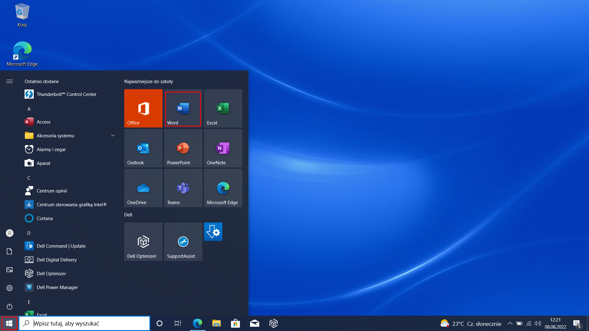Launch the Teams tile

(183, 188)
